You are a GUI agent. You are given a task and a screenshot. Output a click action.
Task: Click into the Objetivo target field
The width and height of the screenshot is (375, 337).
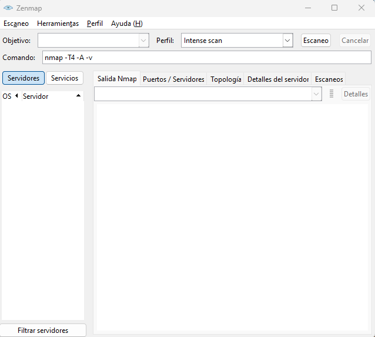pos(88,41)
